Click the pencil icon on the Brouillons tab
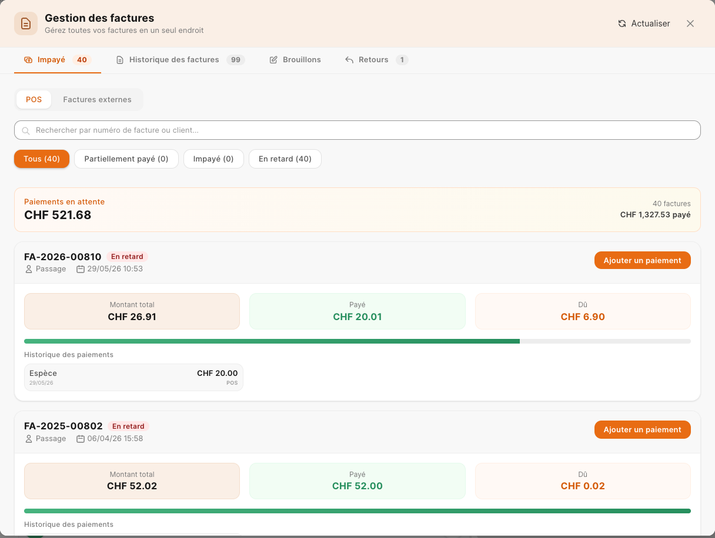This screenshot has width=715, height=538. [273, 60]
